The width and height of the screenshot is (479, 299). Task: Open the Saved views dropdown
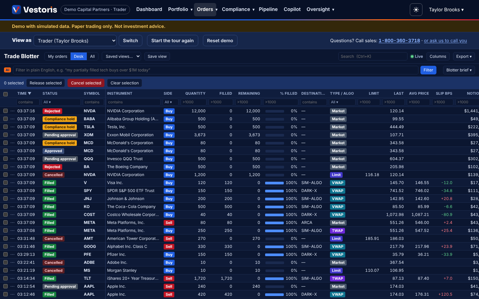click(121, 56)
